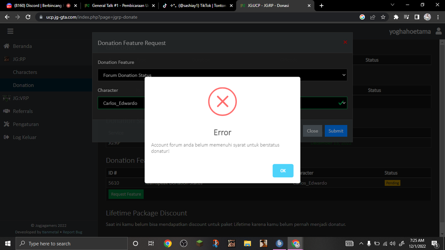Click the Log Keluar exit icon
This screenshot has height=250, width=445.
[6, 137]
